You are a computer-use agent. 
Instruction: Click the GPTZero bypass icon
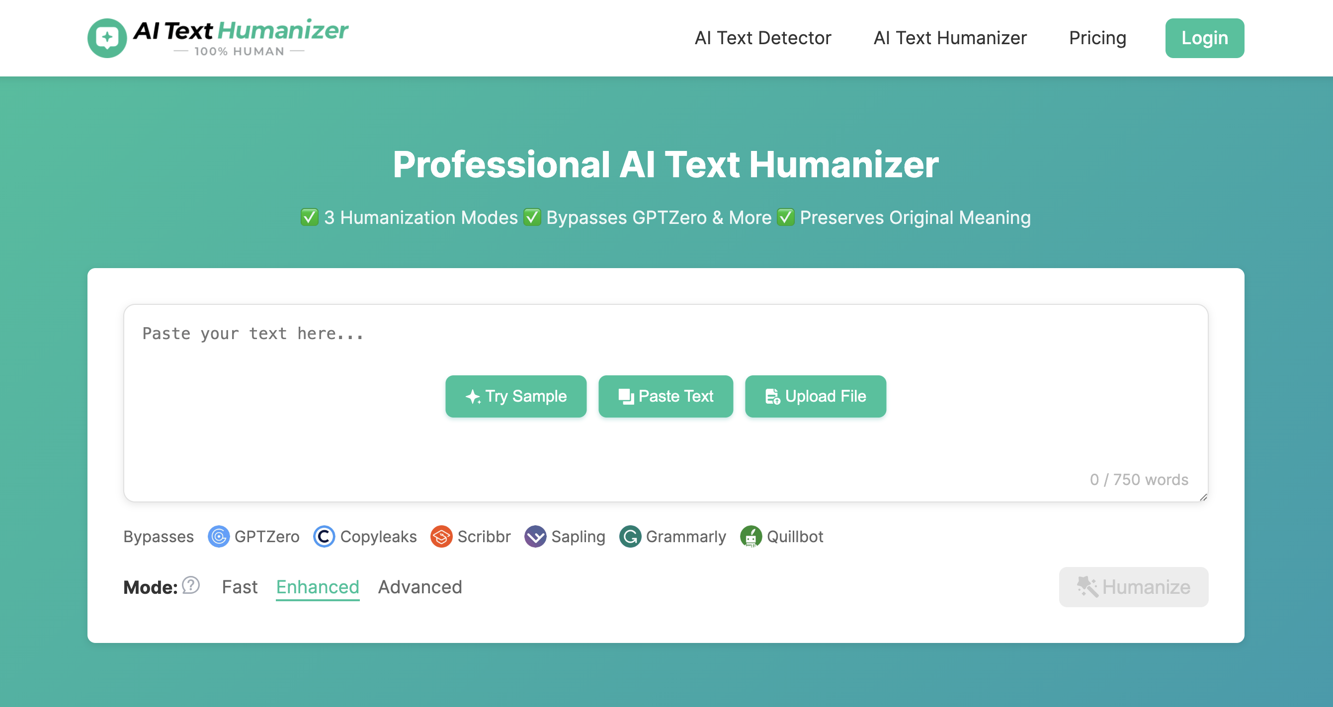[x=219, y=536]
